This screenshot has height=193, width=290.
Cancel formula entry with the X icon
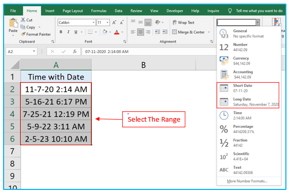coord(52,51)
